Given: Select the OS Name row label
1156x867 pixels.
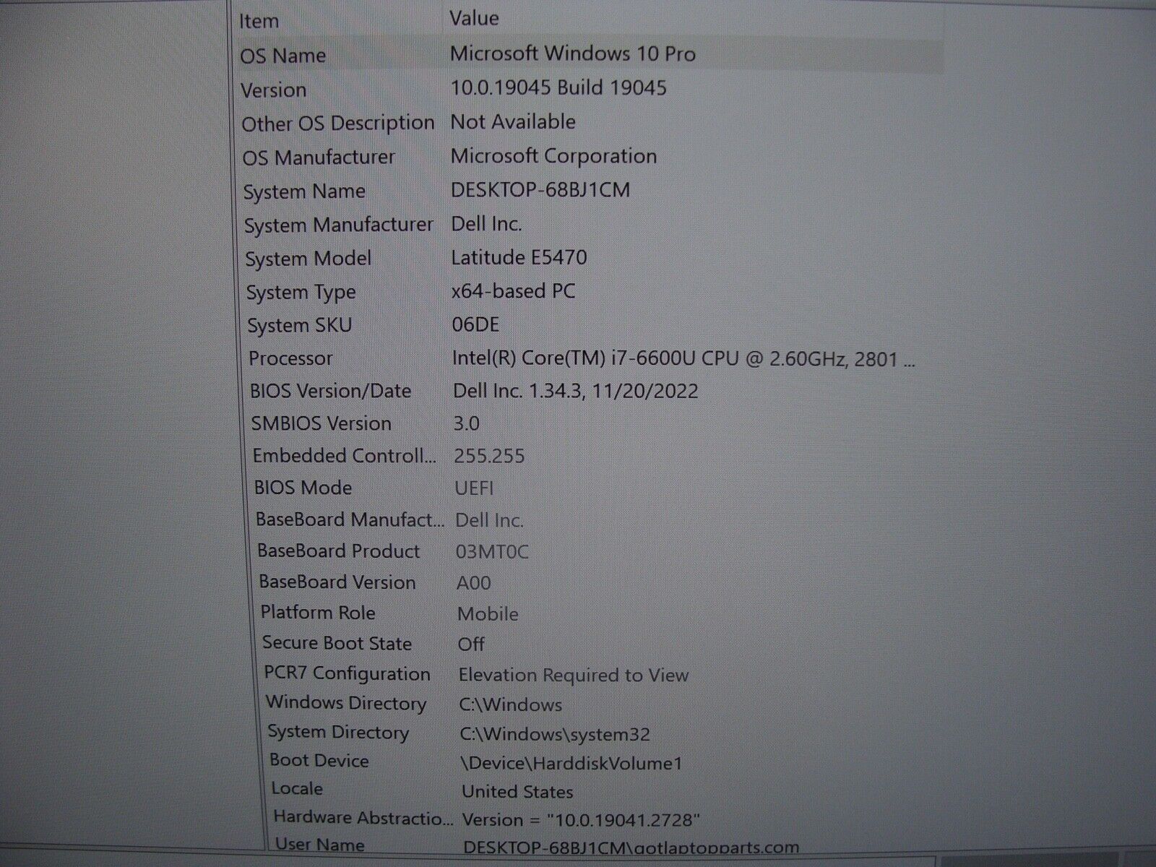Looking at the screenshot, I should 283,56.
